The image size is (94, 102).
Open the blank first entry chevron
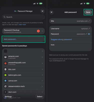[x=42, y=51]
